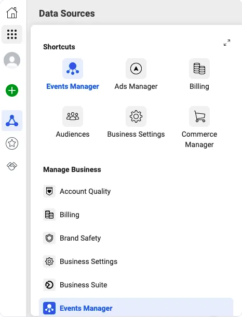
Task: Select highlighted Events Manager list item
Action: 136,307
